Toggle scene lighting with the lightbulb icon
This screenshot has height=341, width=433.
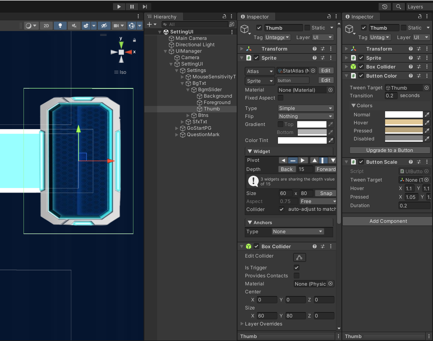[x=60, y=26]
